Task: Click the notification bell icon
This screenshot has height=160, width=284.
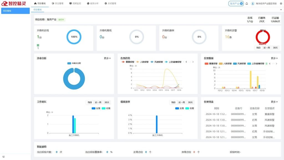Action: [247, 4]
